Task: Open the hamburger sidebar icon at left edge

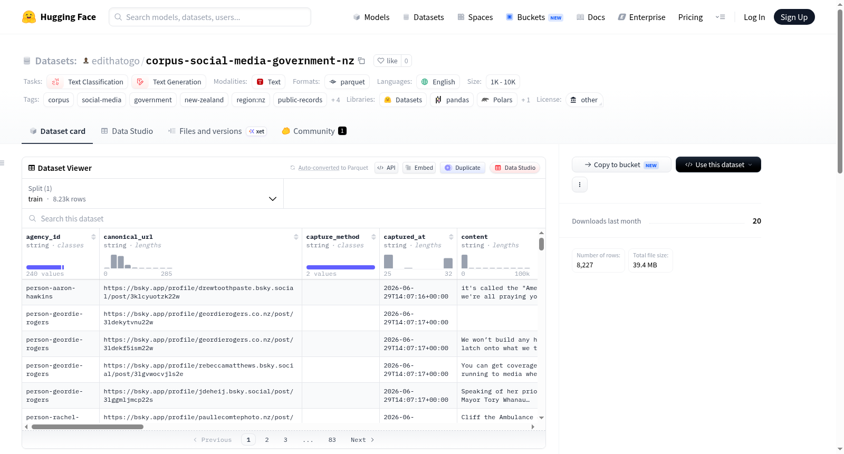Action: 2,163
